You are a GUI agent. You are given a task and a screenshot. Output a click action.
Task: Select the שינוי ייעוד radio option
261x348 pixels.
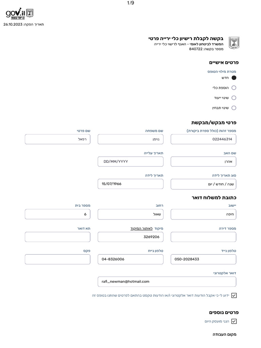point(234,98)
